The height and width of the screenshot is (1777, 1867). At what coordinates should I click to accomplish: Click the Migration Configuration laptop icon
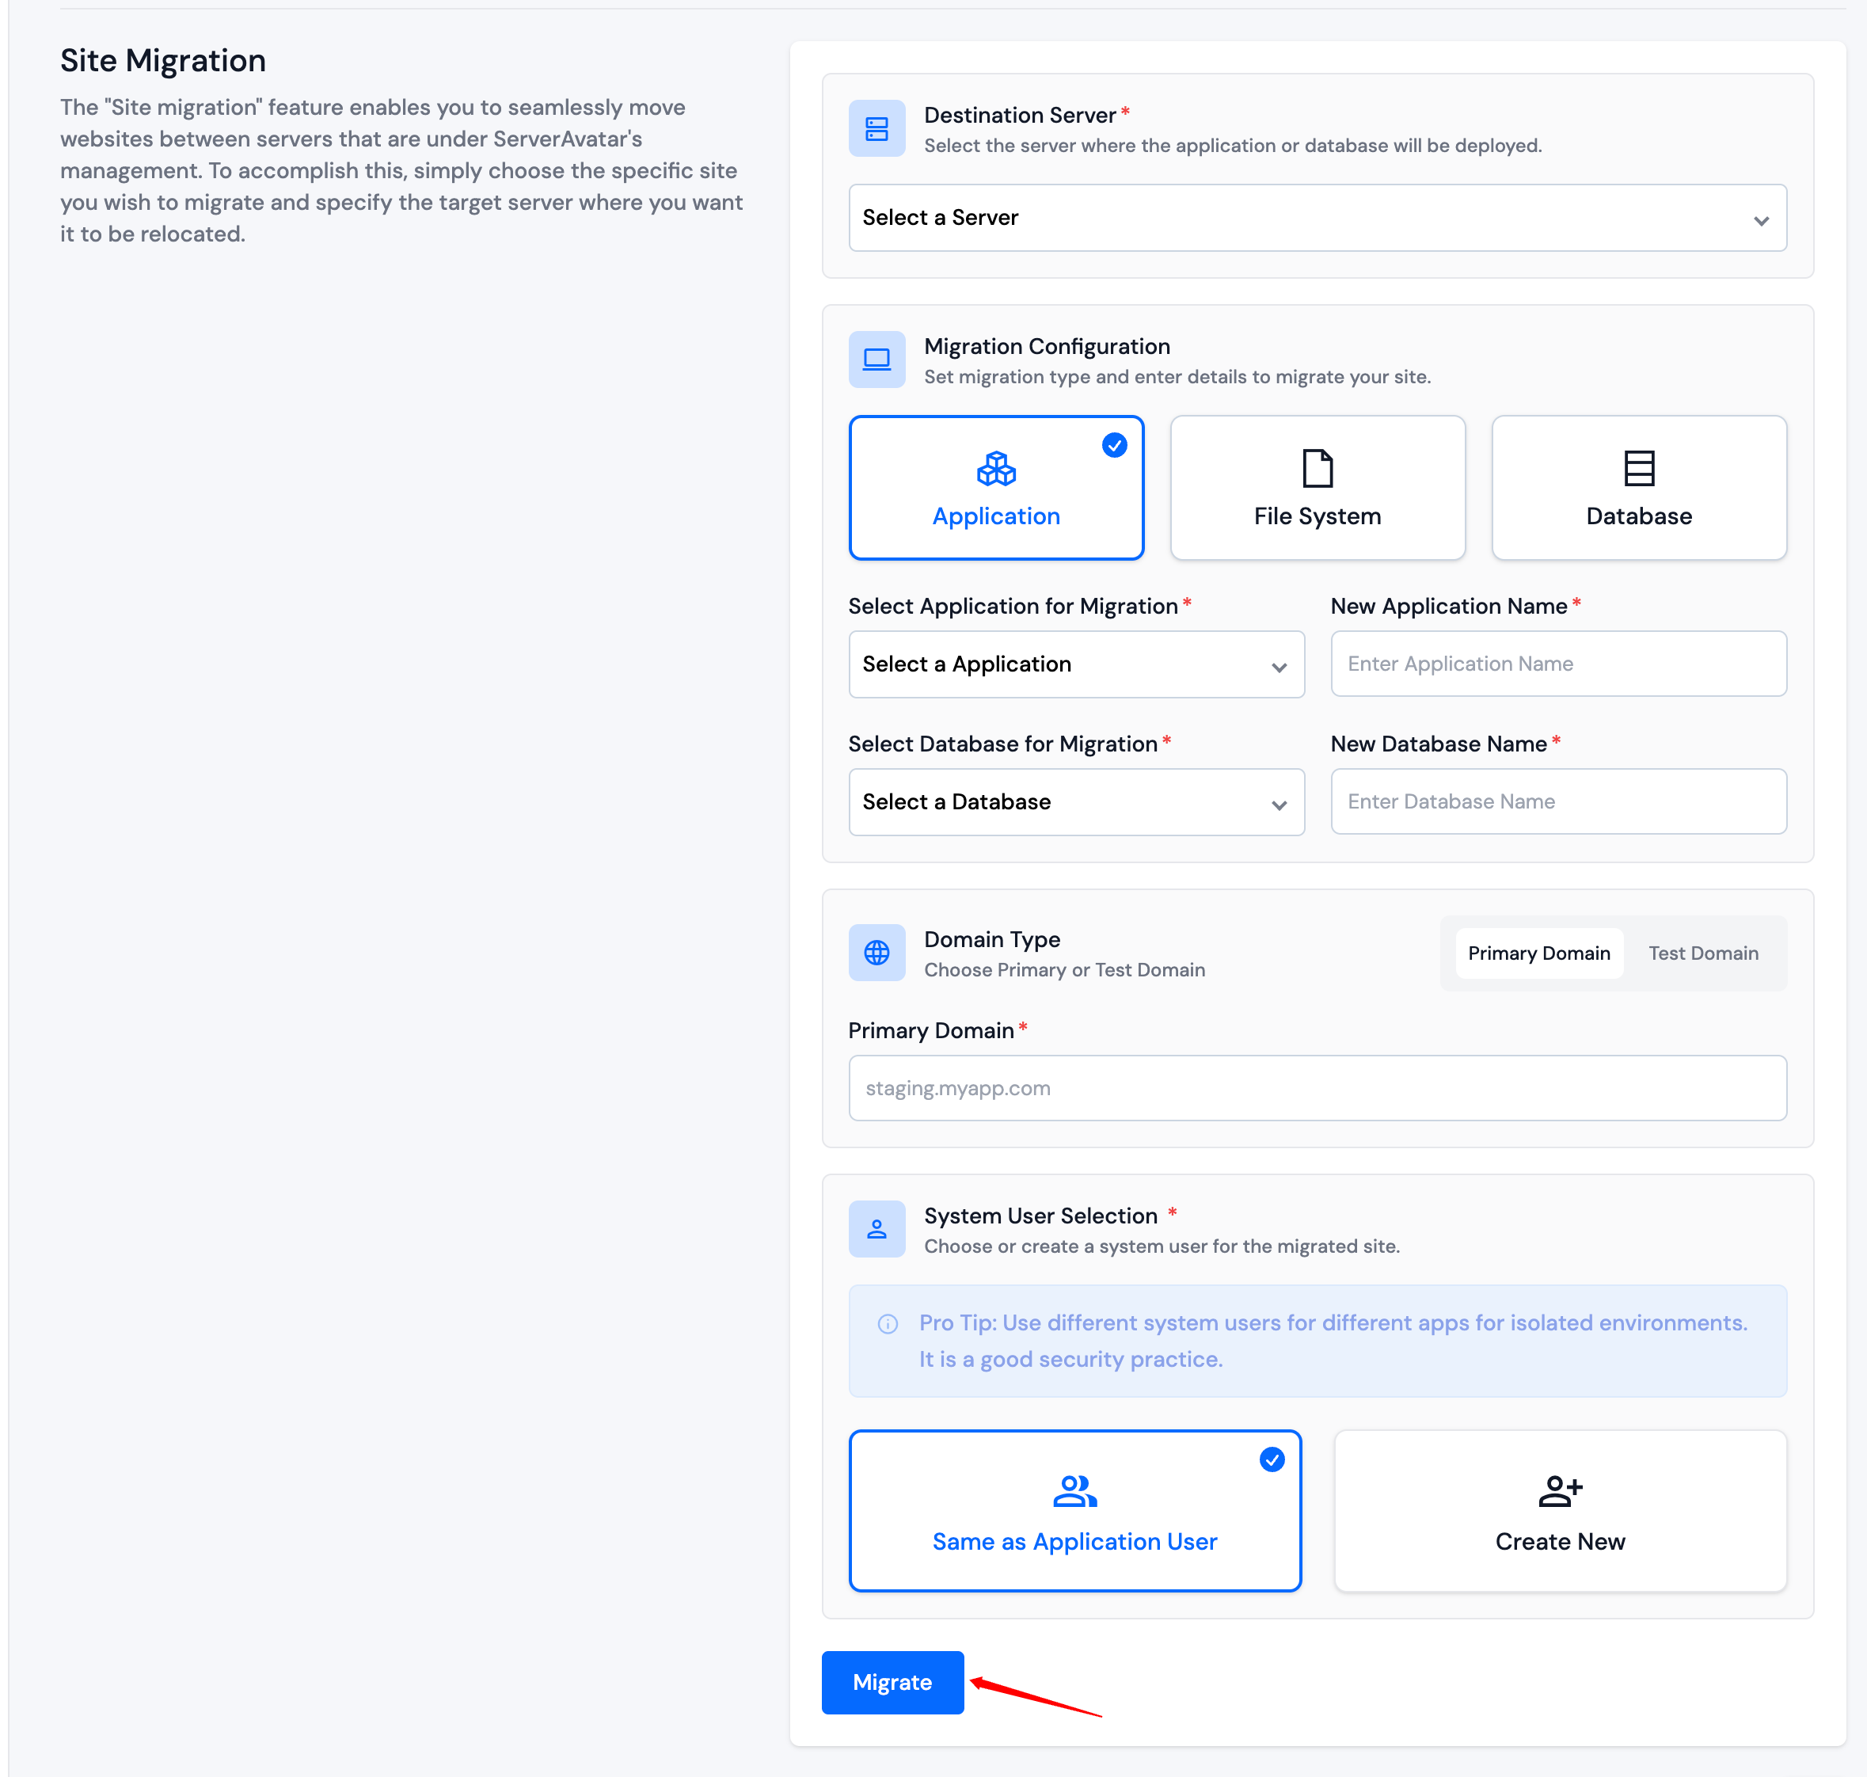[x=876, y=360]
